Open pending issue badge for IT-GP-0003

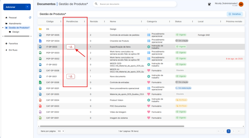pyautogui.click(x=70, y=47)
